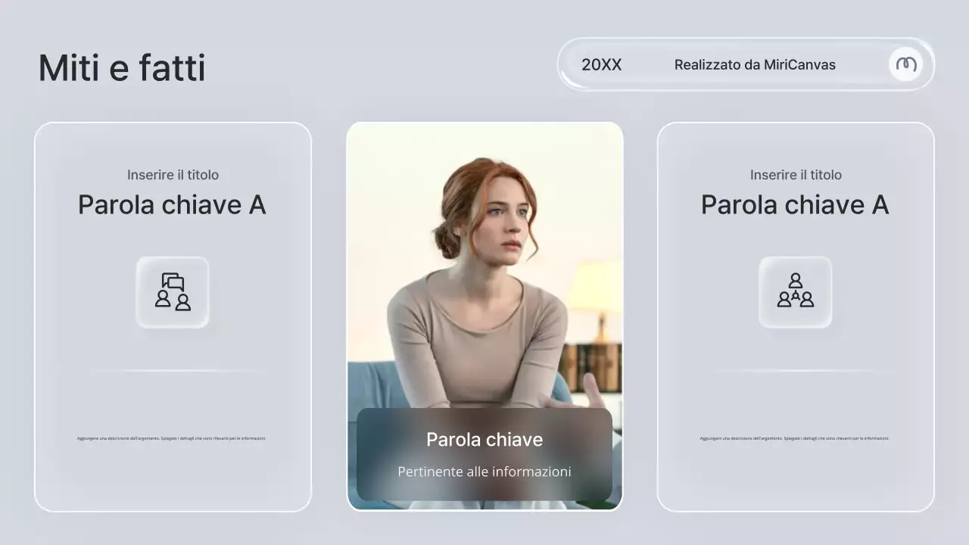
Task: Select the divider line below chat icon
Action: [173, 371]
